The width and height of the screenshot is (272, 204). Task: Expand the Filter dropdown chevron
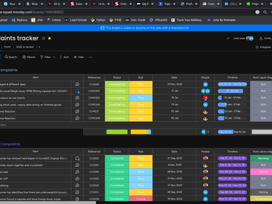point(54,57)
